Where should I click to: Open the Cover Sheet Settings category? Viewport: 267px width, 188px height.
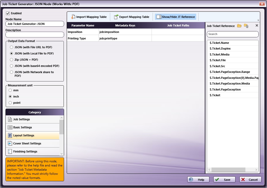(x=33, y=143)
